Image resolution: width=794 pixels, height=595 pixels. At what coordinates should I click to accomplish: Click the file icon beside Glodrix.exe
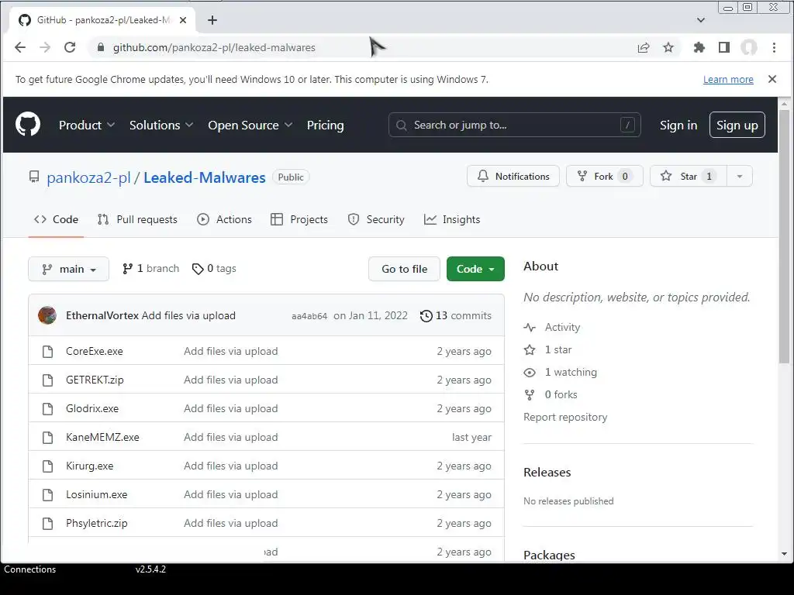47,409
